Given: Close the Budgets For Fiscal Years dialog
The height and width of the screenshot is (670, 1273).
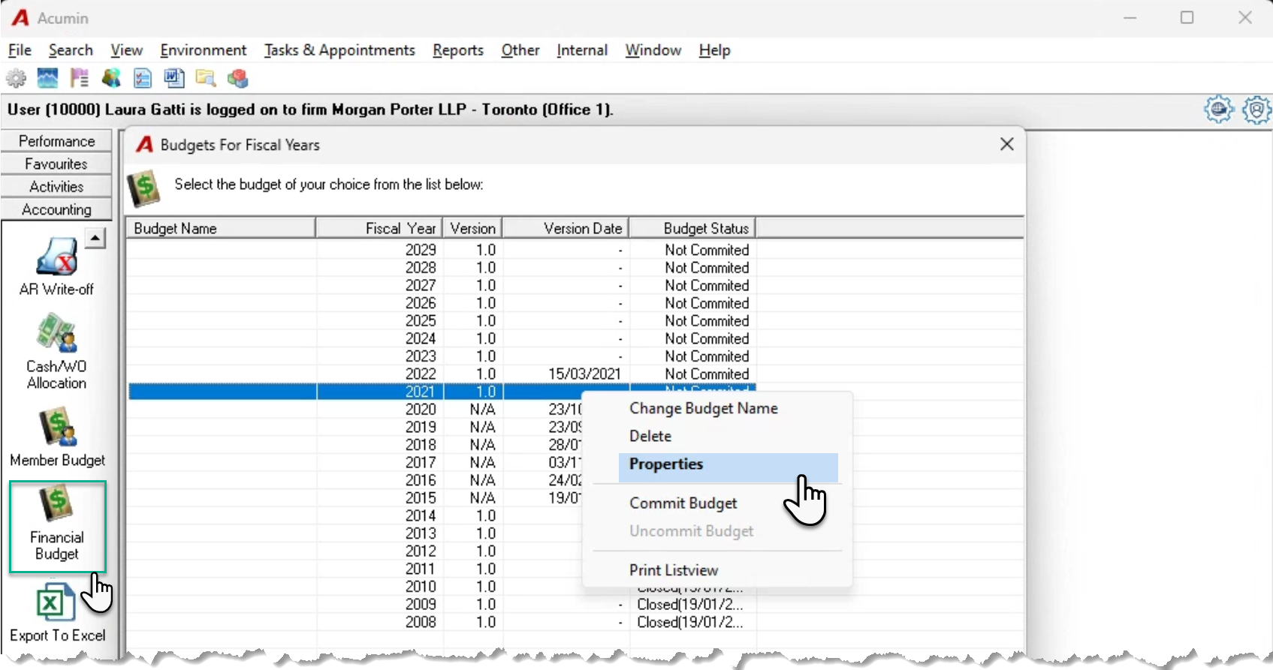Looking at the screenshot, I should coord(1007,144).
